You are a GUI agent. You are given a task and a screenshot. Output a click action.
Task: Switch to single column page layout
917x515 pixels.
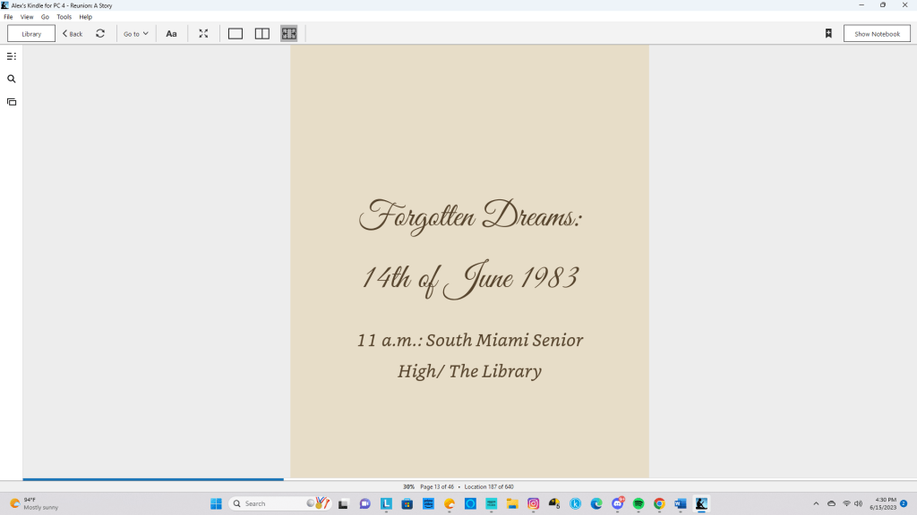click(236, 34)
